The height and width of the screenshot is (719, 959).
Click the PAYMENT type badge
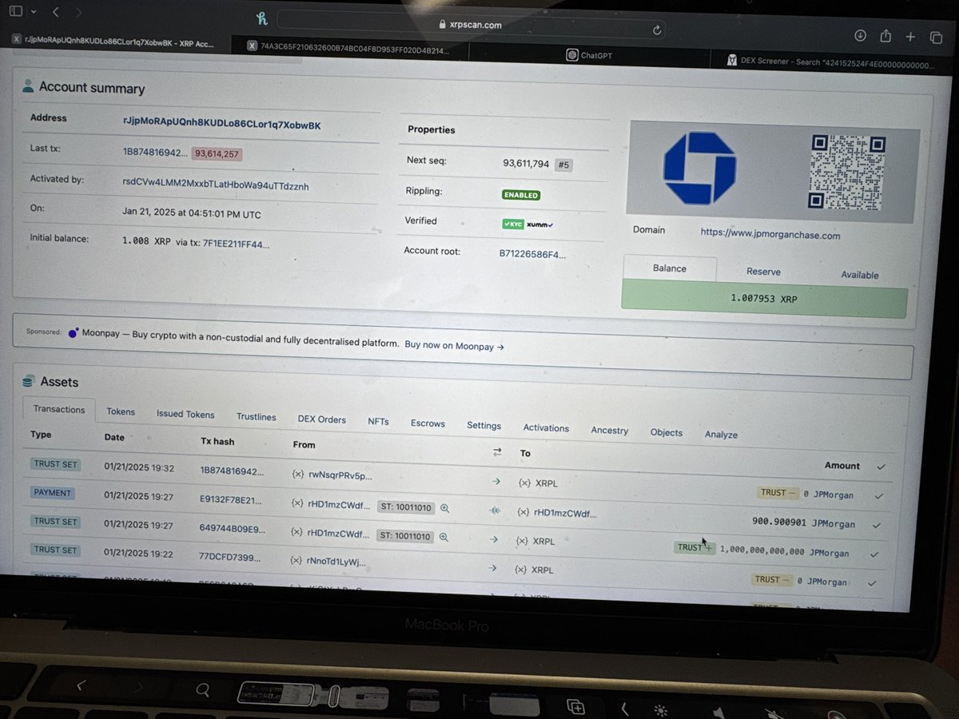53,493
